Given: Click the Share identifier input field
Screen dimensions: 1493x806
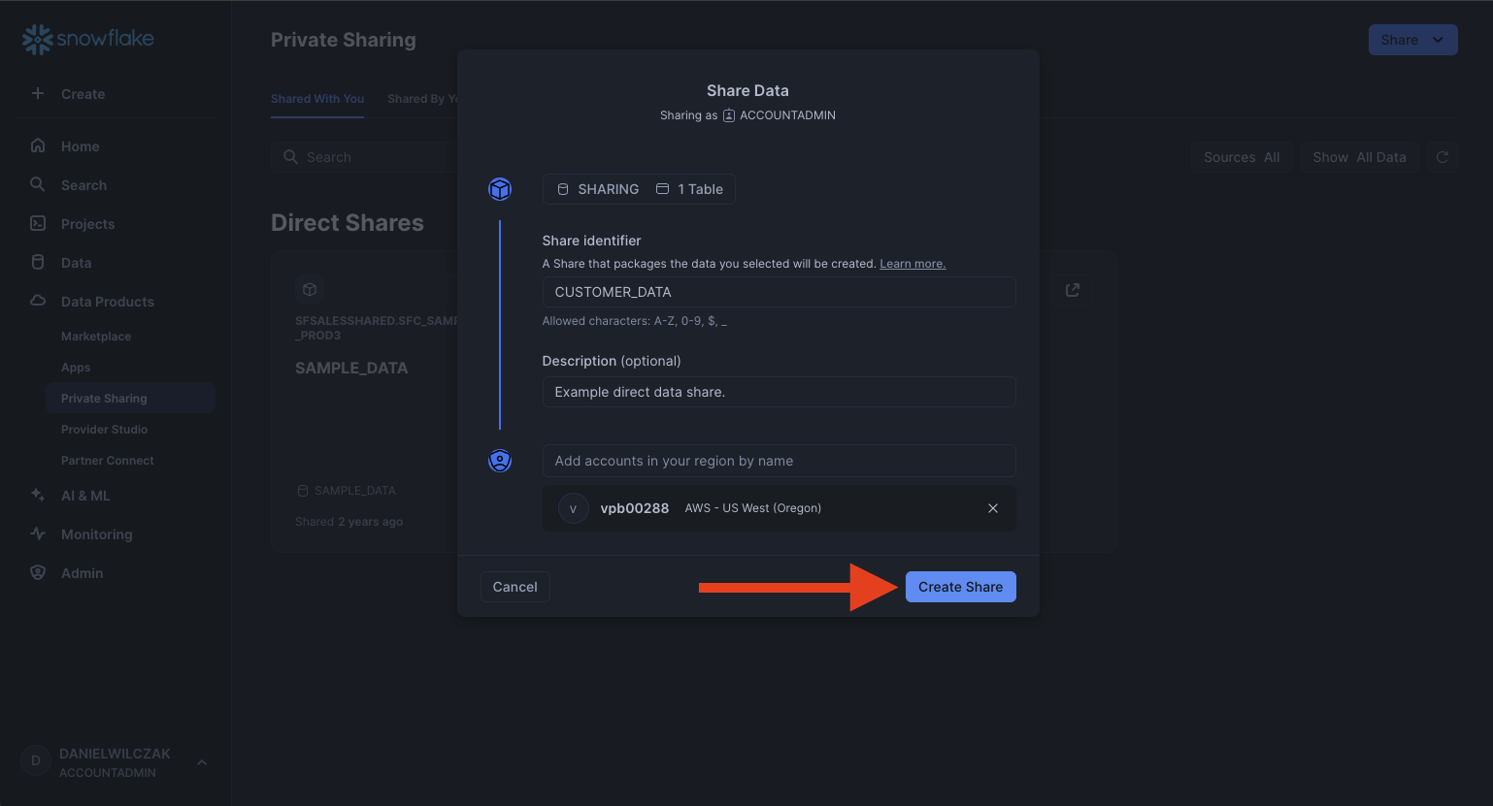Looking at the screenshot, I should [778, 292].
